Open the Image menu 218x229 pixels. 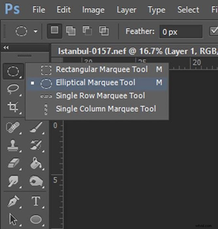coord(93,10)
